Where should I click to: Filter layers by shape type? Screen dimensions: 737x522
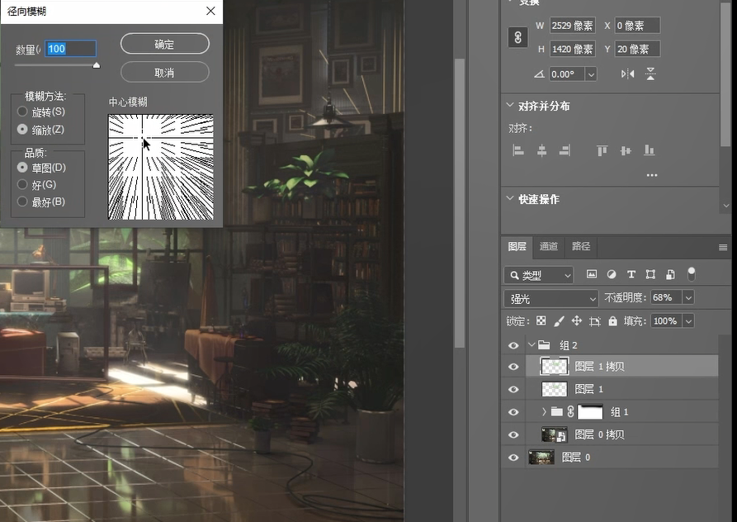click(x=650, y=274)
